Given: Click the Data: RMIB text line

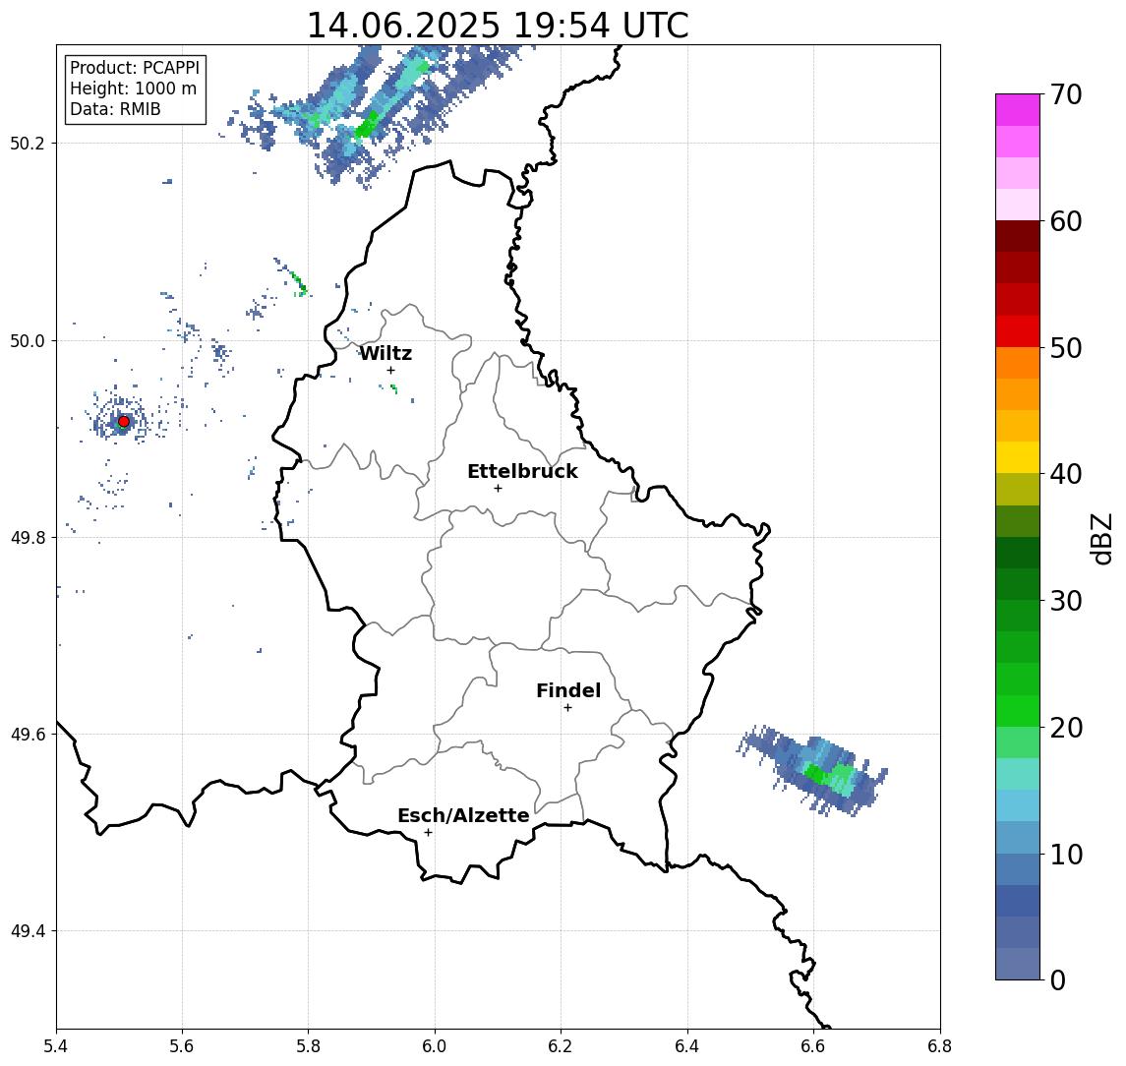Looking at the screenshot, I should 115,109.
